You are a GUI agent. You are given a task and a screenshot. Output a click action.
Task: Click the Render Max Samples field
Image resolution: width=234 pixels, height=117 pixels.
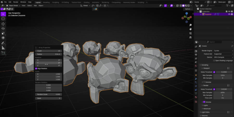pos(223,92)
